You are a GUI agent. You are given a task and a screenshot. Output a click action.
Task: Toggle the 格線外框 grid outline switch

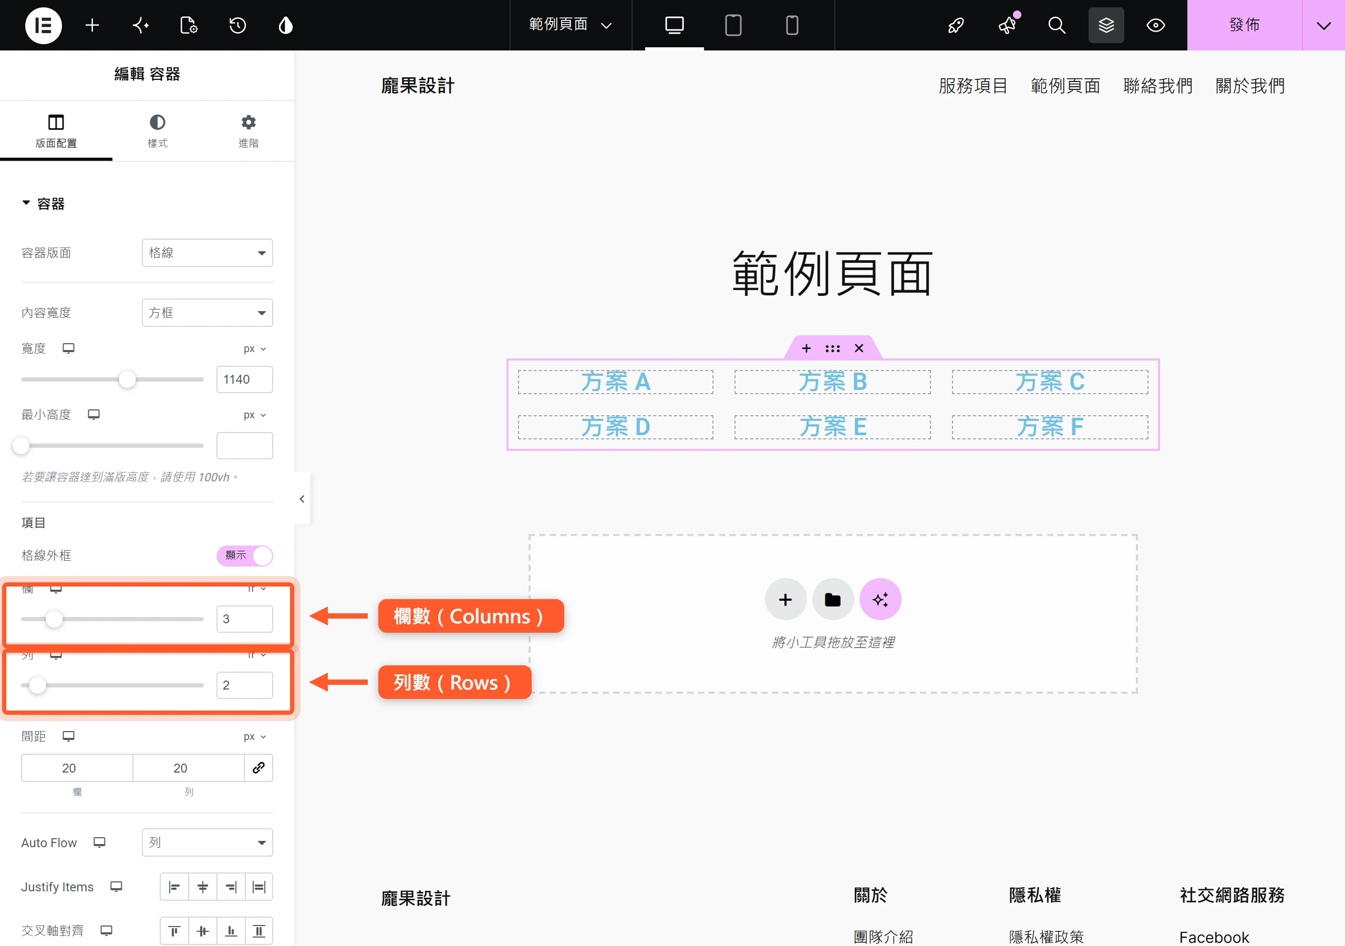(x=244, y=555)
